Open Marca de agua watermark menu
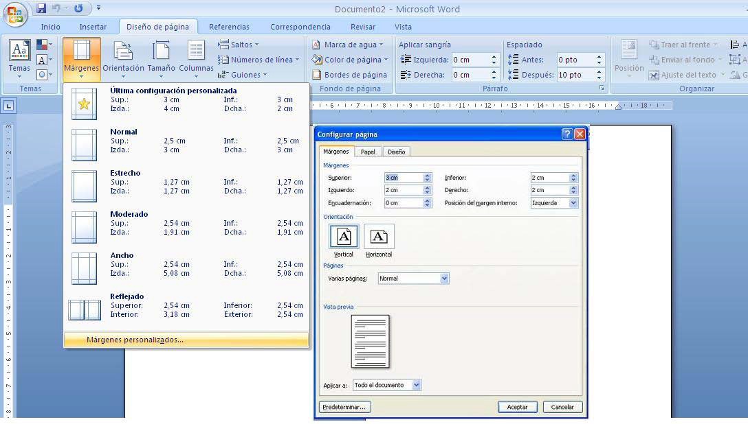748x424 pixels. pos(348,45)
